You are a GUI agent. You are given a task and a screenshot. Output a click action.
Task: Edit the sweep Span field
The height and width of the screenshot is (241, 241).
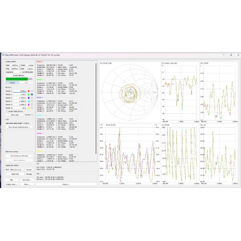click(x=29, y=69)
